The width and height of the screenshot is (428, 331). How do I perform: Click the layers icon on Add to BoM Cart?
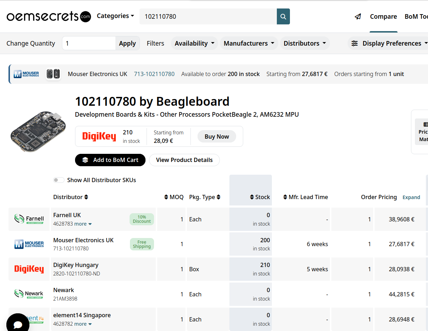point(85,160)
